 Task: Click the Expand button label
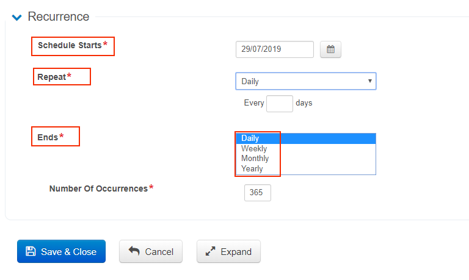point(236,251)
